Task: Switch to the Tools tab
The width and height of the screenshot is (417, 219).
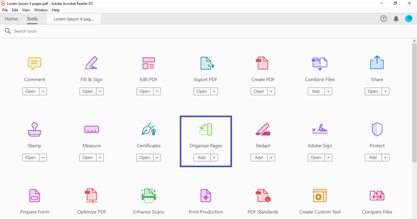Action: [32, 19]
